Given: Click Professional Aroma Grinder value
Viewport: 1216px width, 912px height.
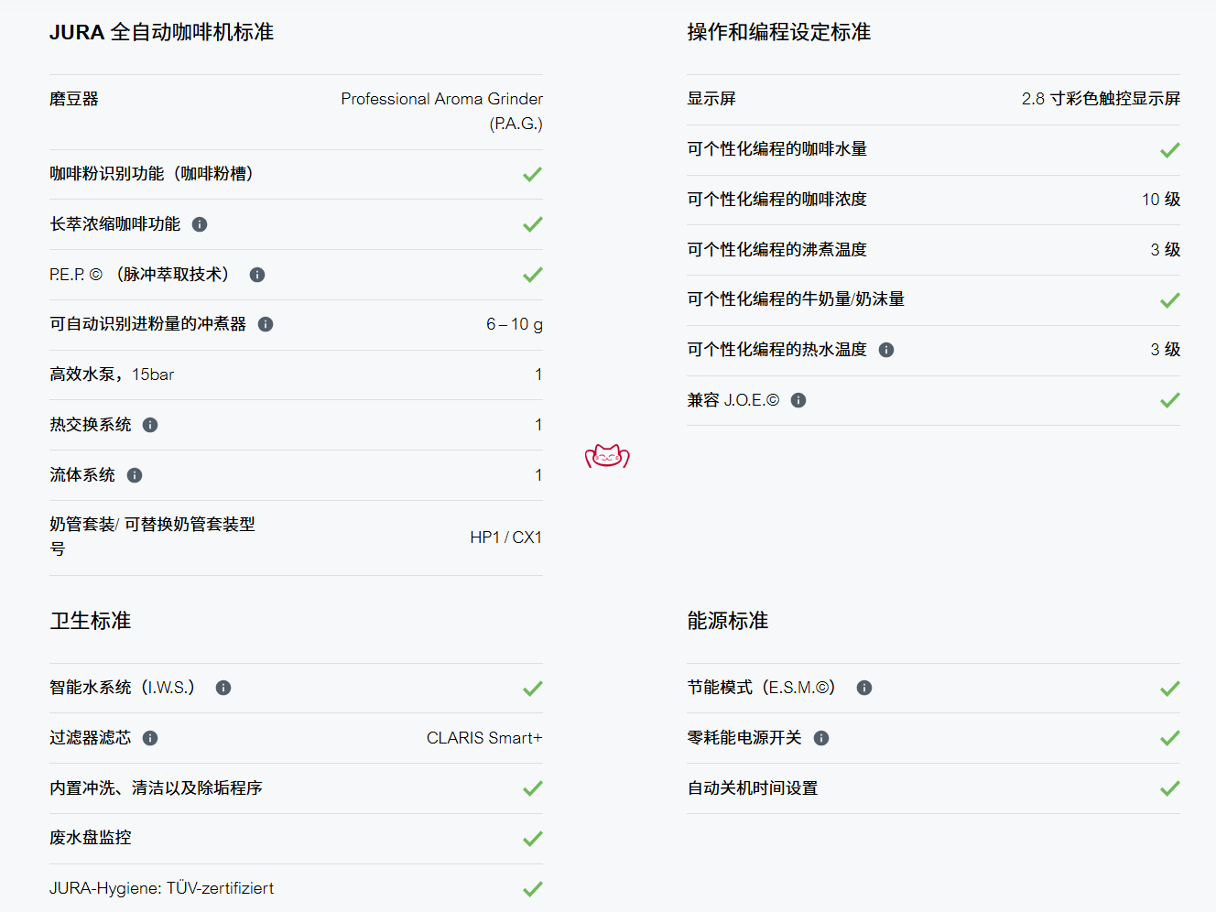Looking at the screenshot, I should tap(442, 111).
